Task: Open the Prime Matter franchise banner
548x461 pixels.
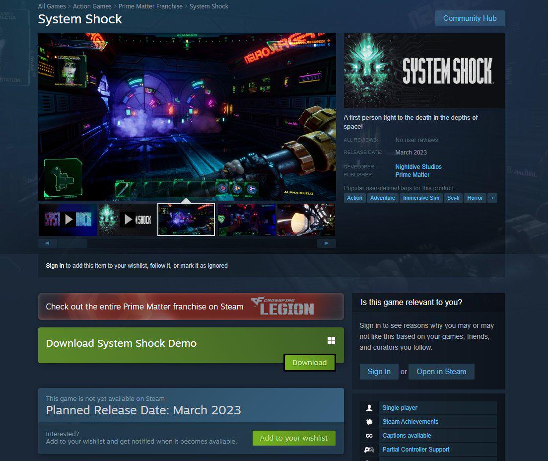Action: click(191, 307)
